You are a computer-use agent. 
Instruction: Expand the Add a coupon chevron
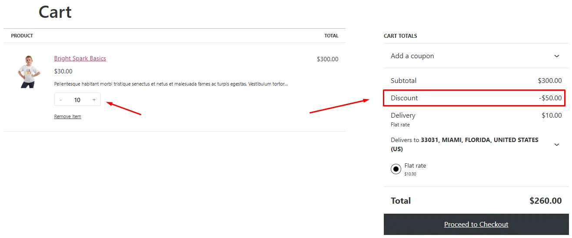[x=557, y=56]
